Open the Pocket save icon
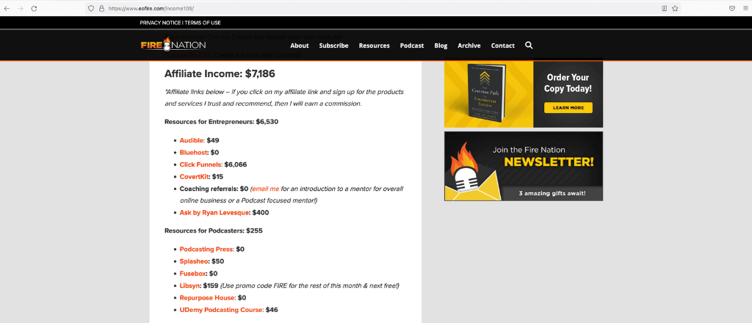The image size is (752, 323). [x=732, y=8]
